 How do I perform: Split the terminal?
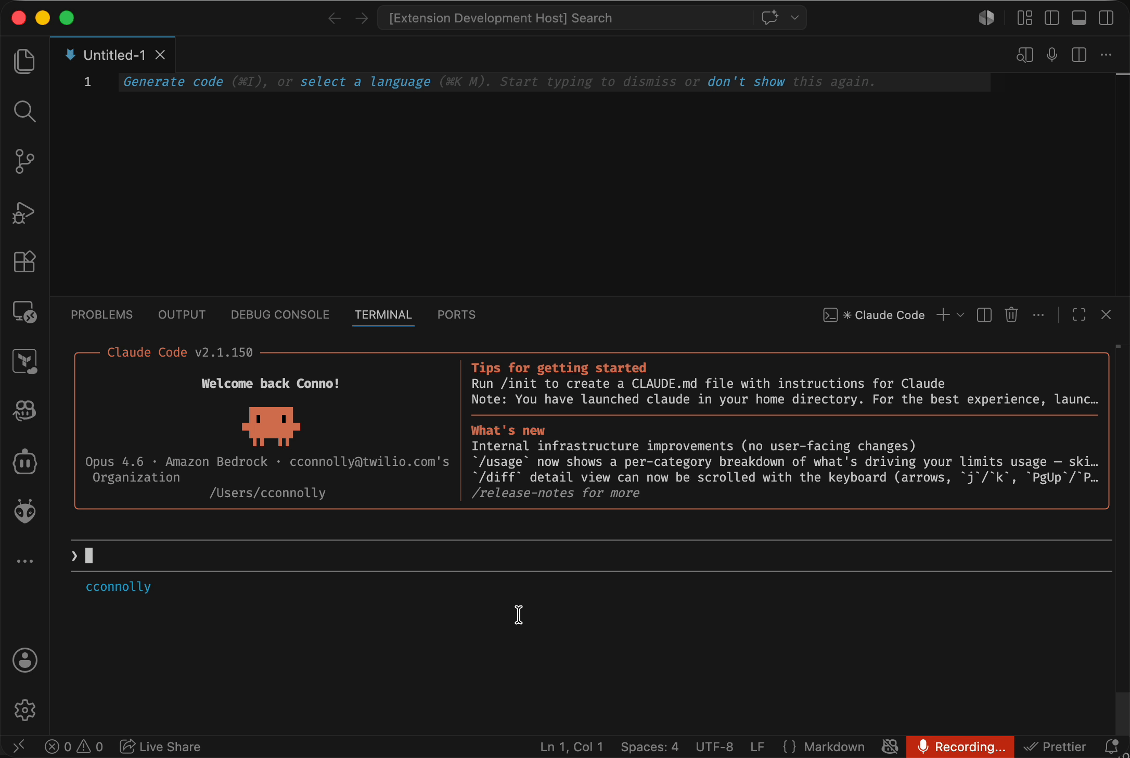pyautogui.click(x=984, y=314)
